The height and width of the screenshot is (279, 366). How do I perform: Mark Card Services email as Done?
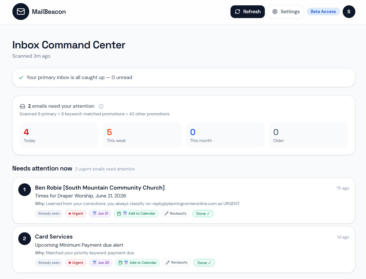[204, 263]
